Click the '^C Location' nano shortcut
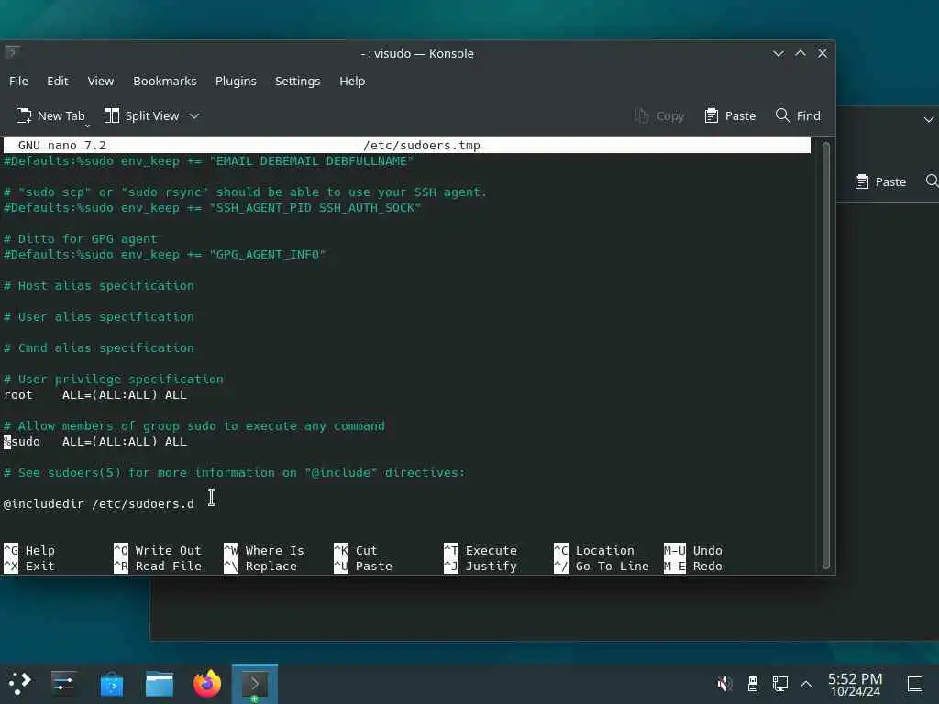This screenshot has height=704, width=939. click(594, 551)
